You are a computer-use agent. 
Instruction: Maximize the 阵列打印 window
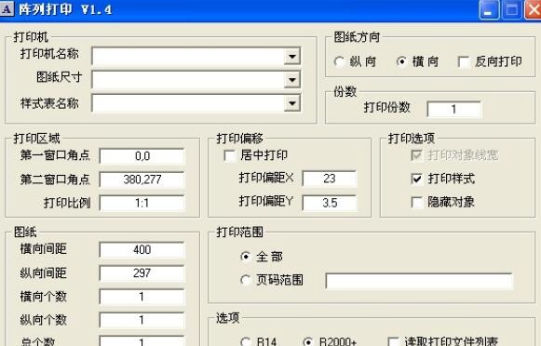click(x=512, y=9)
